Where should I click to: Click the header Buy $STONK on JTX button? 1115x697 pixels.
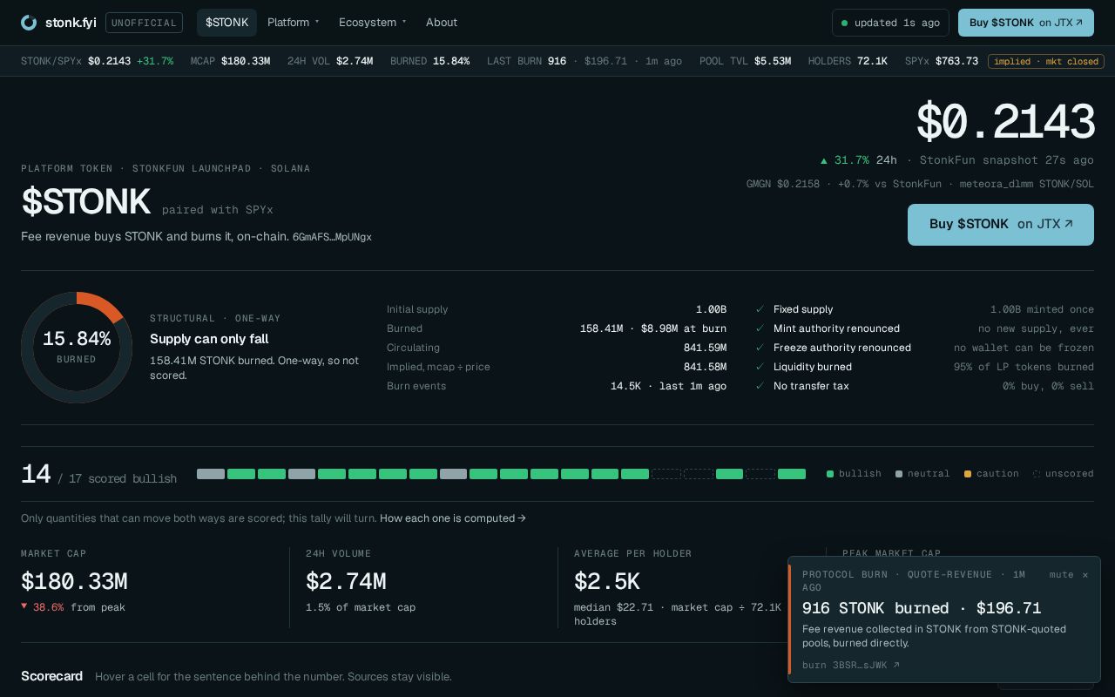pos(1026,23)
